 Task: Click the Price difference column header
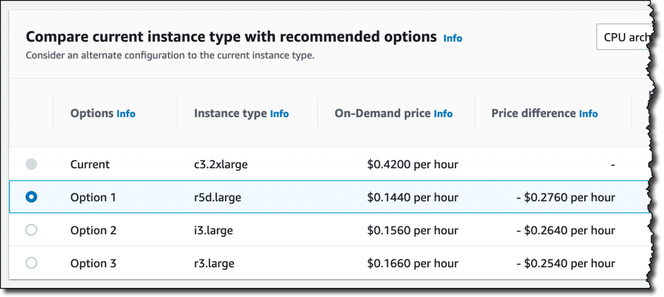click(534, 113)
